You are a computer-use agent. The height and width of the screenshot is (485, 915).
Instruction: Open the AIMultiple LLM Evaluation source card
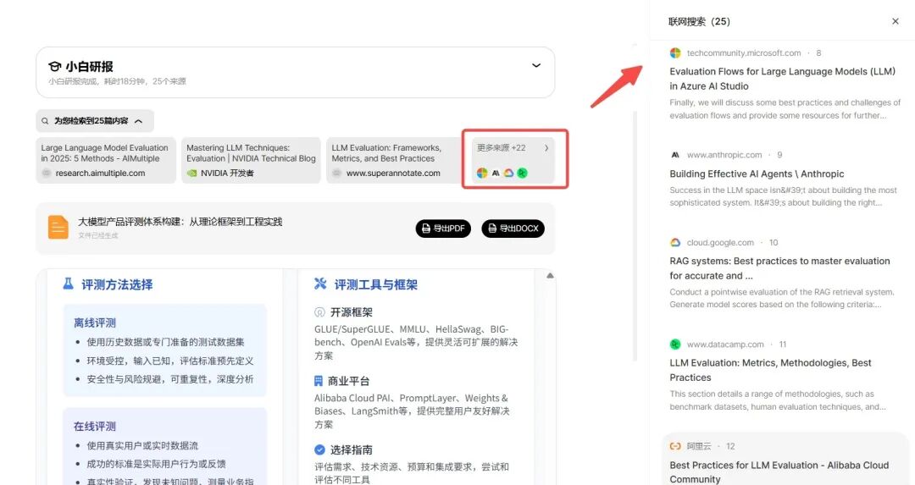105,160
